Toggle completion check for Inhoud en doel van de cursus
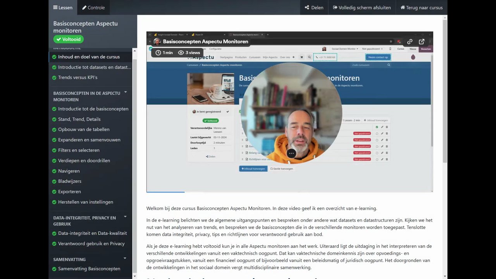 [54, 57]
